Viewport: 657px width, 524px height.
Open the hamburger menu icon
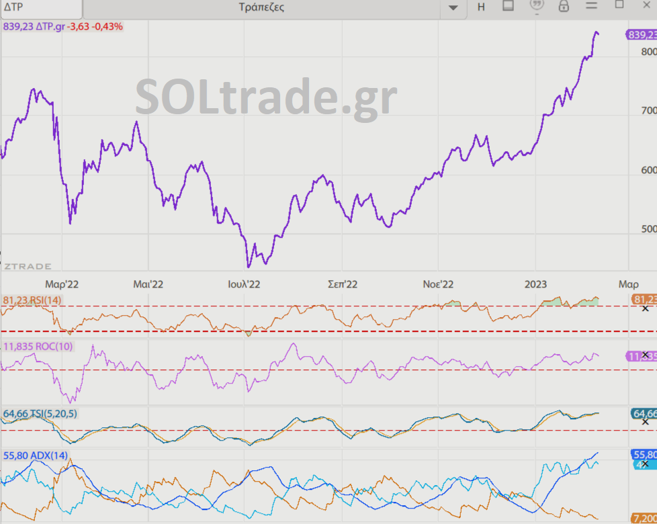(591, 6)
